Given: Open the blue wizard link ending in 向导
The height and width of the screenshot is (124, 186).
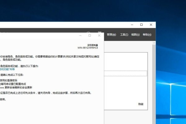Looking at the screenshot, I should point(7,69).
